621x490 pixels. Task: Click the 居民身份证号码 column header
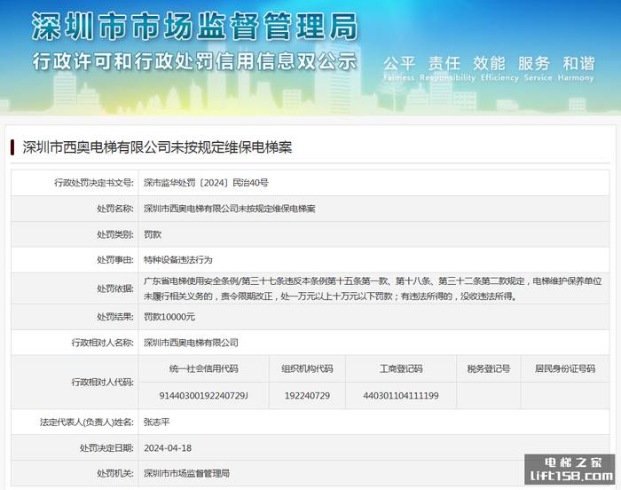coord(565,368)
